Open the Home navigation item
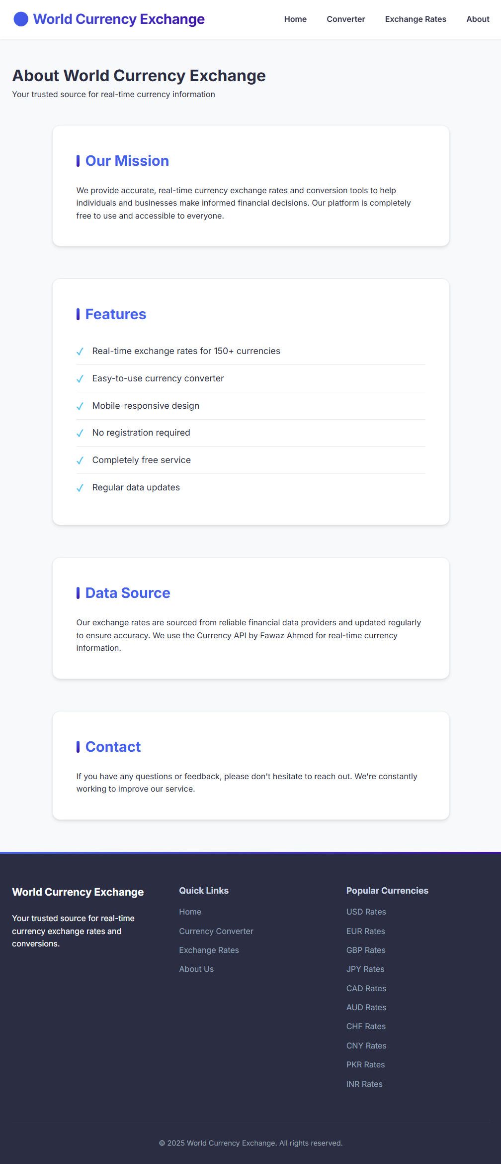 295,19
